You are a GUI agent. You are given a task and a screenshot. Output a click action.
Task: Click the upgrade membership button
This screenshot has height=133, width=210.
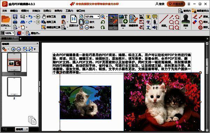tap(176, 4)
